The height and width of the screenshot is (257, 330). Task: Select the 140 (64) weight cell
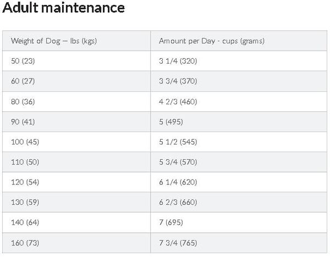point(76,222)
